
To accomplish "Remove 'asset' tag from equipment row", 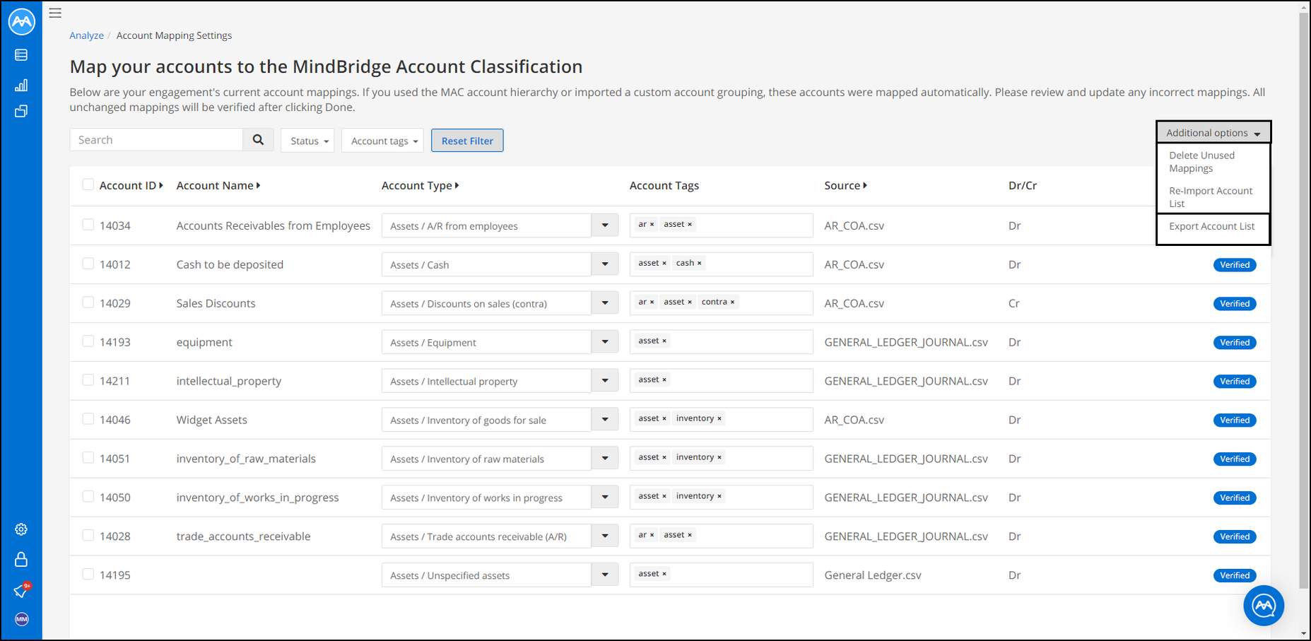I will (664, 341).
